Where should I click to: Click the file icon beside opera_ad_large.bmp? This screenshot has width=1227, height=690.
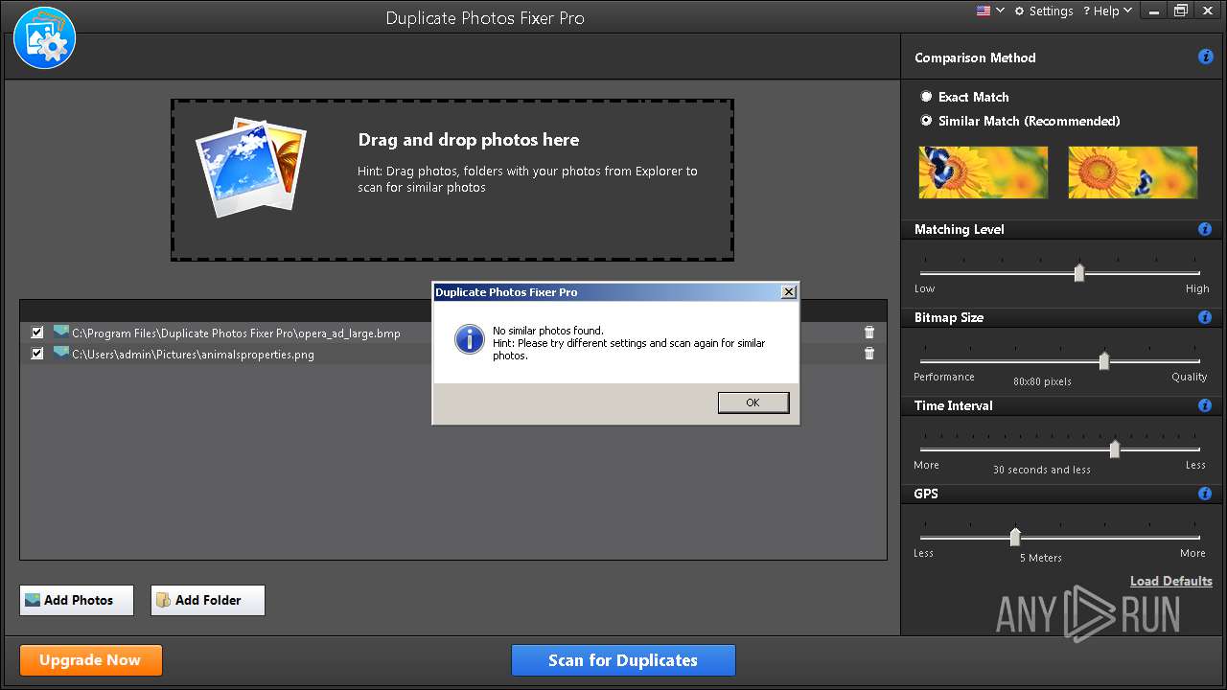pos(61,332)
